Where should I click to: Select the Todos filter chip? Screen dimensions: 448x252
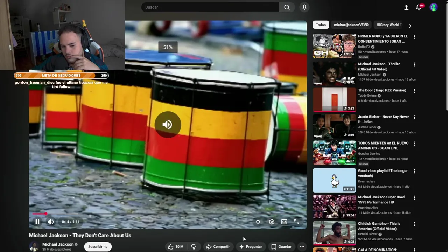point(321,25)
